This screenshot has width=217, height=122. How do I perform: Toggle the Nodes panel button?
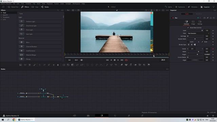click(x=45, y=7)
